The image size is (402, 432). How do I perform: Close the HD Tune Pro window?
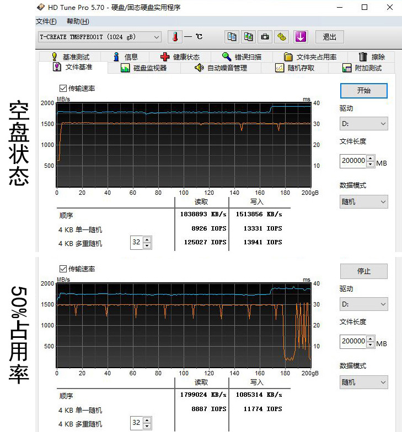coord(390,7)
